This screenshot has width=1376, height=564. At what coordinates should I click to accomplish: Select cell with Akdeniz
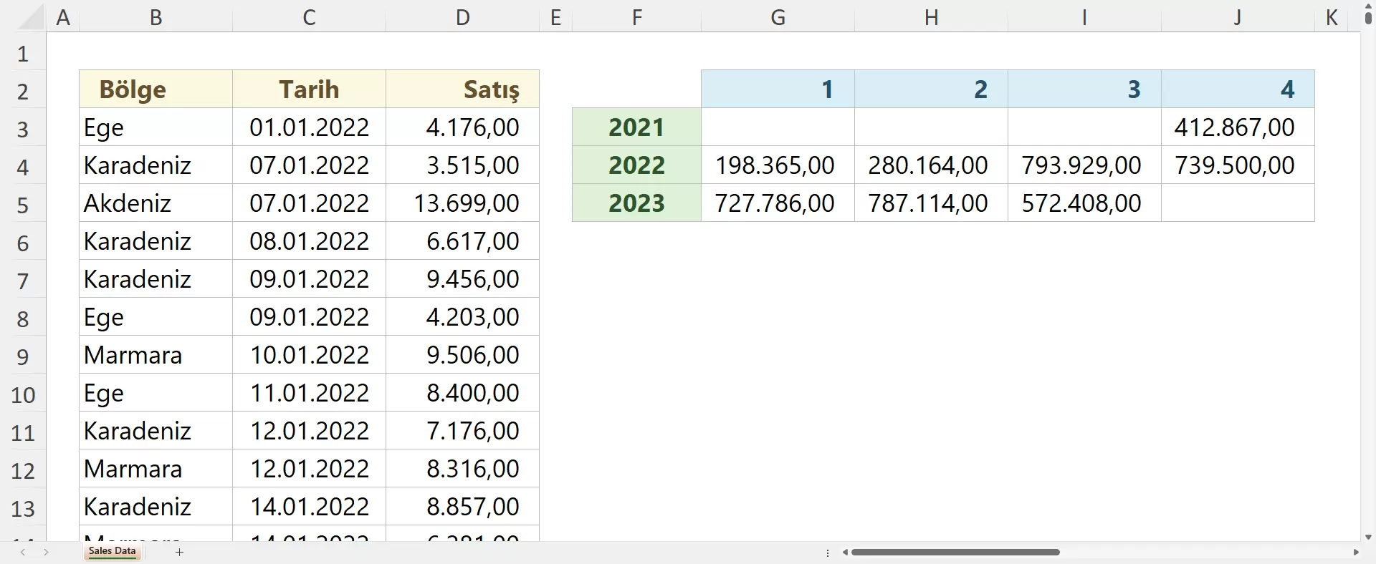[156, 203]
